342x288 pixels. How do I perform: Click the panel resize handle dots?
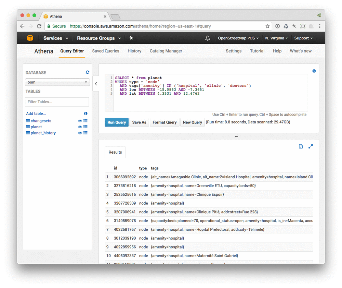tap(236, 137)
